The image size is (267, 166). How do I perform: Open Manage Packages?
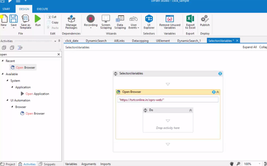click(71, 22)
